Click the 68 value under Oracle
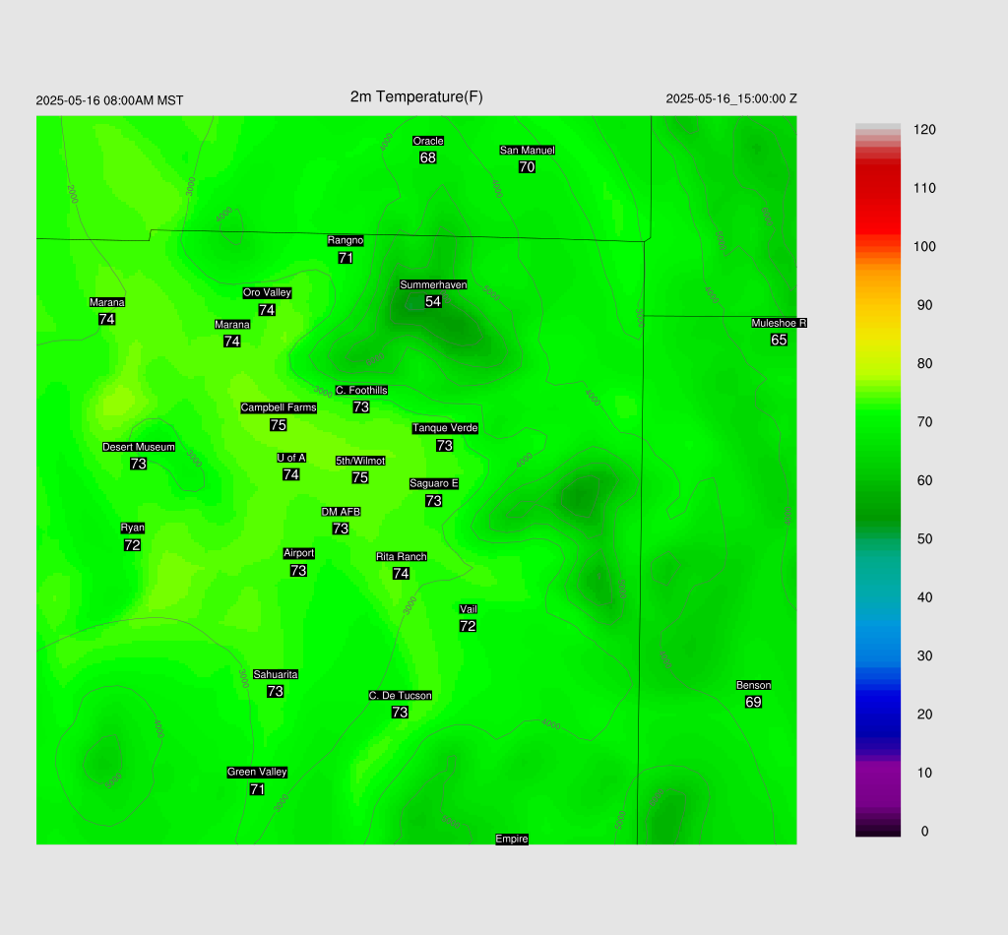Image resolution: width=1008 pixels, height=935 pixels. [428, 157]
